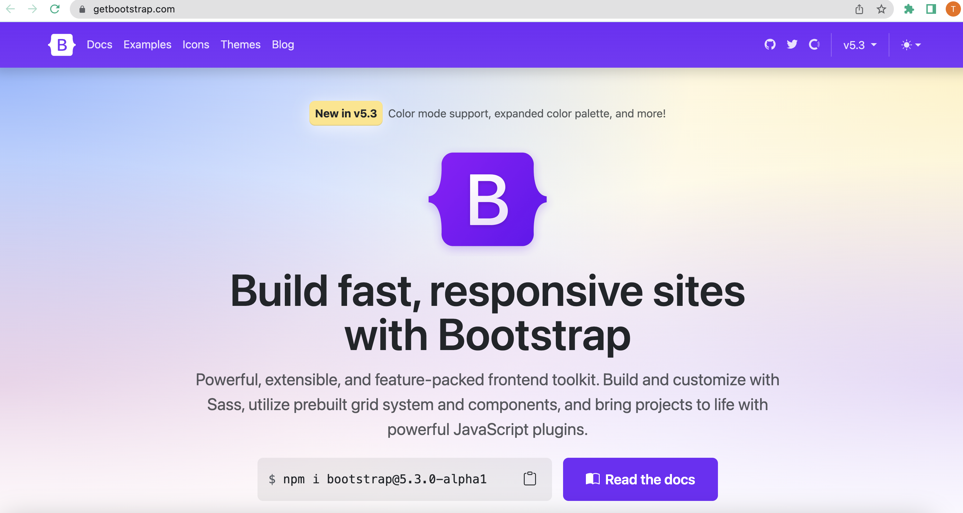
Task: Click the Bootstrap logo in navbar
Action: 62,45
